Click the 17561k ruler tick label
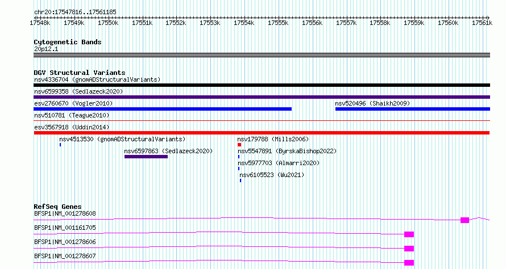 (482, 23)
